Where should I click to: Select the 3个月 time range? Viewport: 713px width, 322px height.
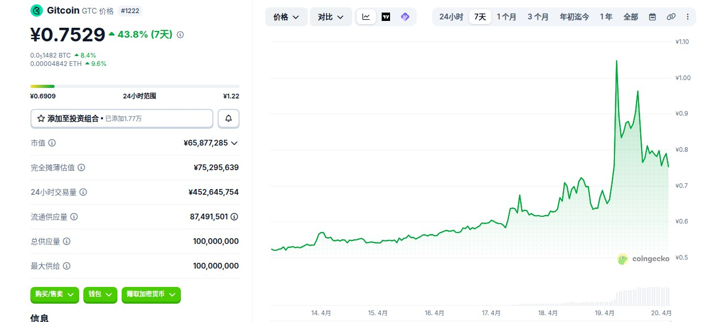[x=538, y=17]
